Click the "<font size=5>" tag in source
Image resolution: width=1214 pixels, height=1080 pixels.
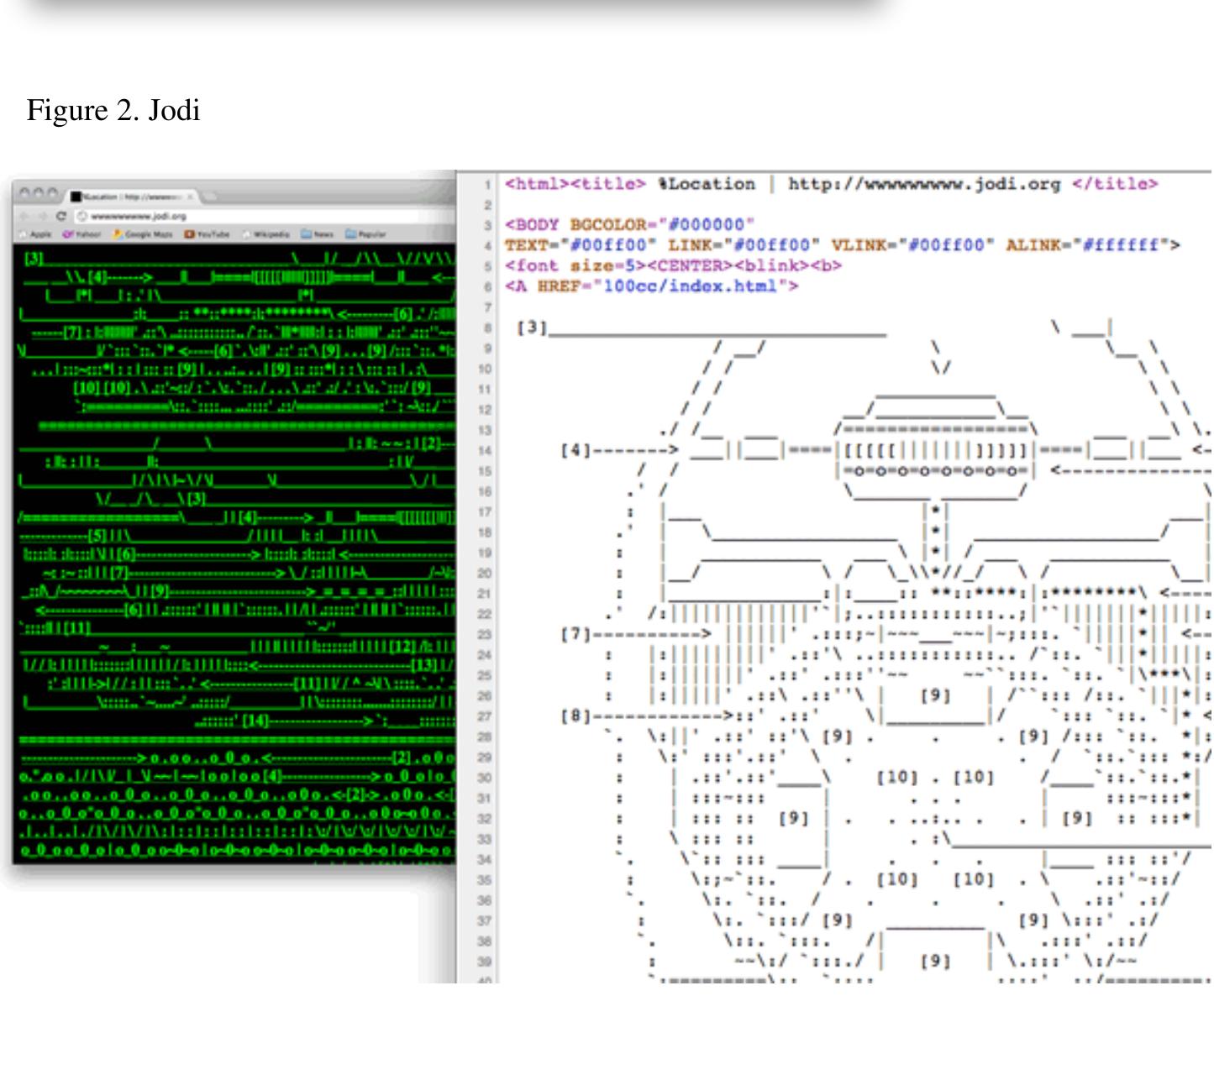point(576,265)
